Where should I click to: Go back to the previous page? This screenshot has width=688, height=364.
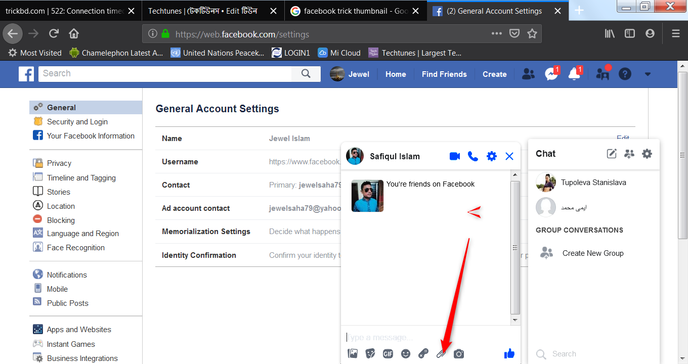pyautogui.click(x=13, y=34)
